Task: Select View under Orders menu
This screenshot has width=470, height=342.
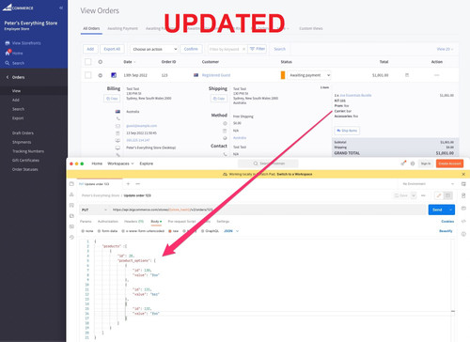Action: point(16,91)
